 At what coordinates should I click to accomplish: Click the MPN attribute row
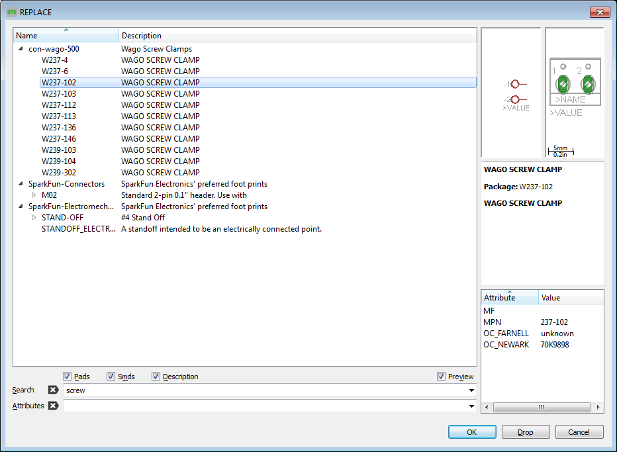(x=542, y=322)
